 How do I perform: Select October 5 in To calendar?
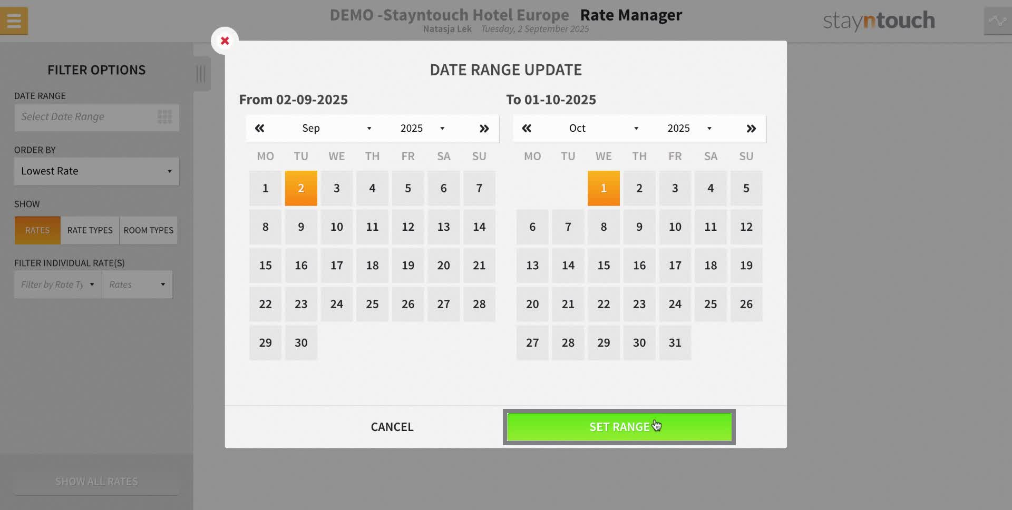(x=746, y=188)
